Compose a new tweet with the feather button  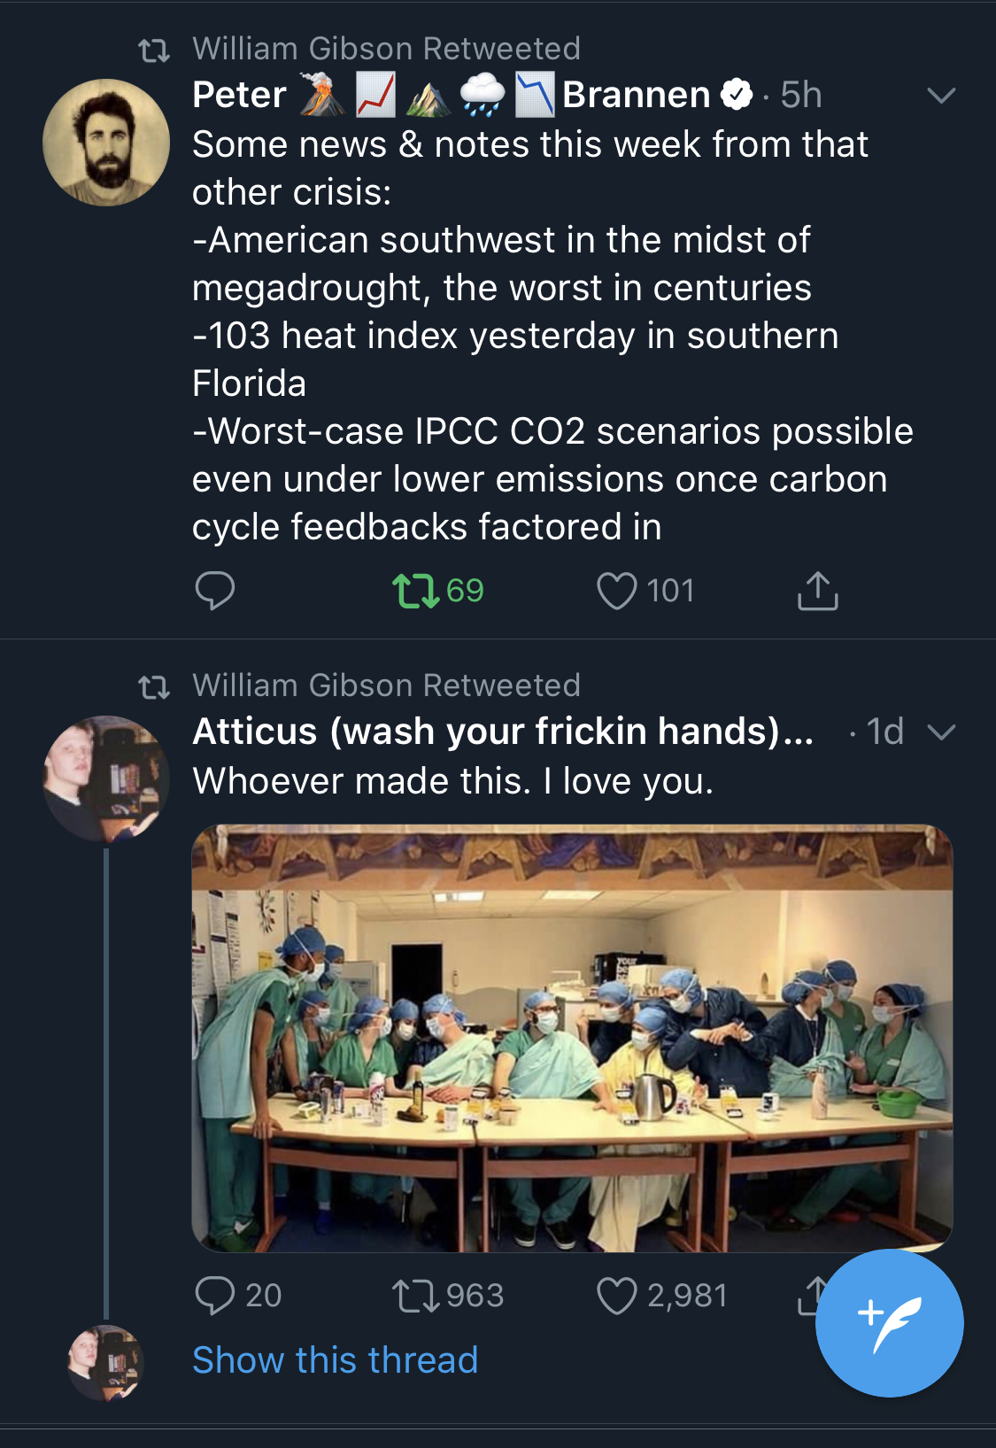pyautogui.click(x=889, y=1323)
